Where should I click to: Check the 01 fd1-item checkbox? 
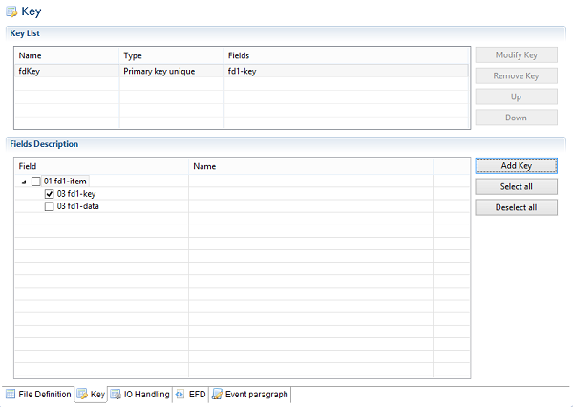coord(36,181)
